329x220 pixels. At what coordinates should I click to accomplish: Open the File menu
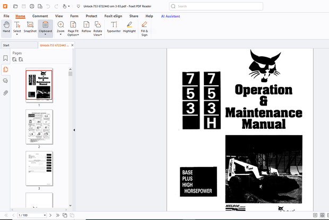(x=6, y=16)
